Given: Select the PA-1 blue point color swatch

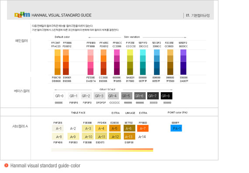Looking at the screenshot, I should (x=176, y=128).
